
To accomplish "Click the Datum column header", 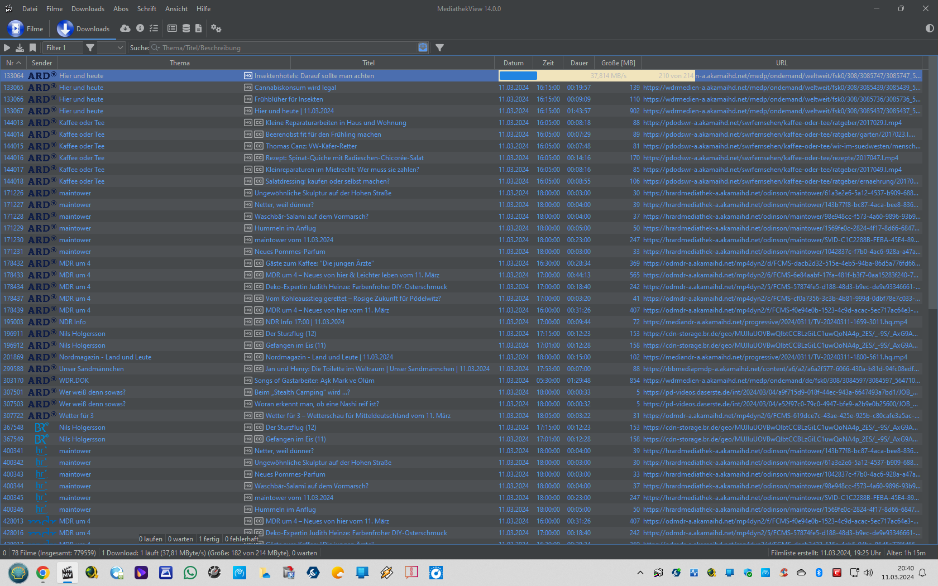I will click(x=513, y=63).
